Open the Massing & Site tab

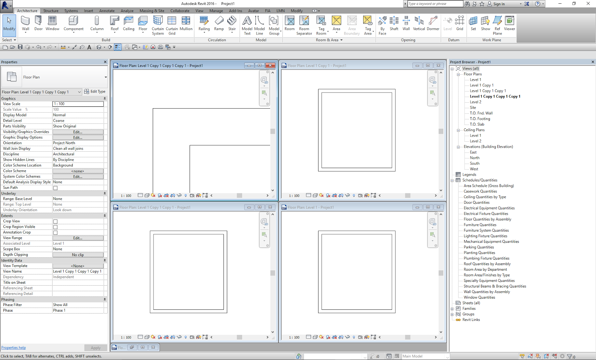point(152,11)
